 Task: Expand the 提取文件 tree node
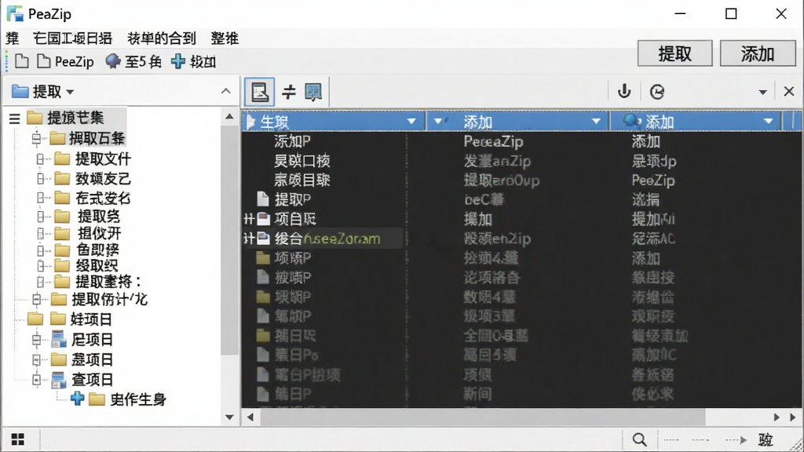pos(41,159)
